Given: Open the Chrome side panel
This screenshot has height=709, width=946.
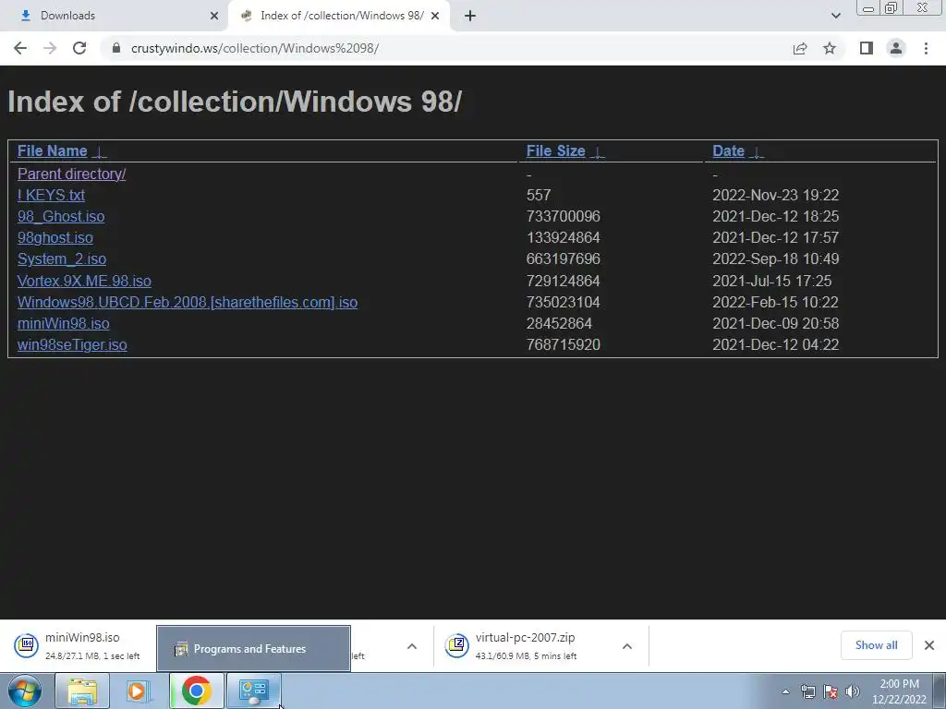Looking at the screenshot, I should pyautogui.click(x=867, y=48).
